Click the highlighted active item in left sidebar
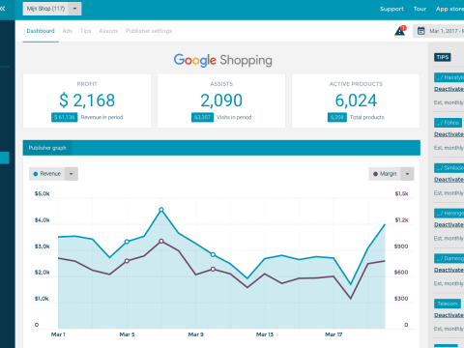This screenshot has width=464, height=348. (x=5, y=158)
